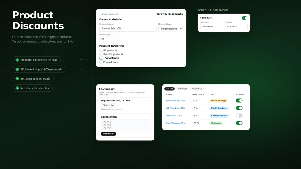301x169 pixels.
Task: Click the SCHEDULE CAMPAIGNS heading
Action: tap(213, 11)
